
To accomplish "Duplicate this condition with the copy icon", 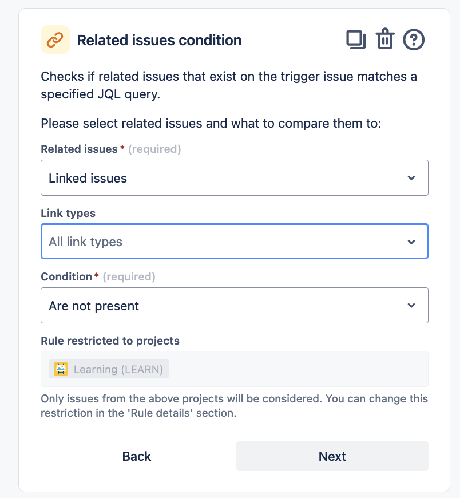I will coord(356,40).
